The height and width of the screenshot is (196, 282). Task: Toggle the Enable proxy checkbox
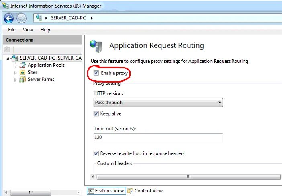(x=96, y=73)
